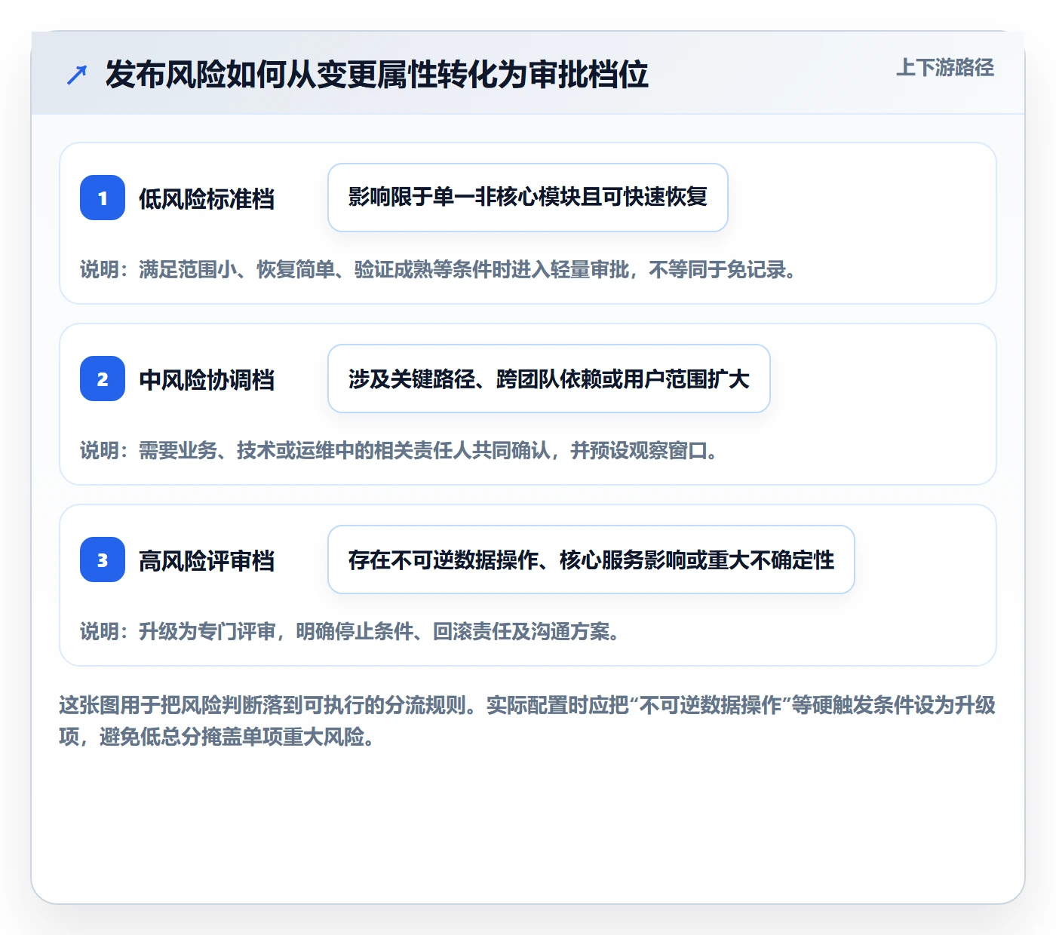1056x935 pixels.
Task: Click the diagonal arrow icon beside the title
Action: (x=77, y=75)
